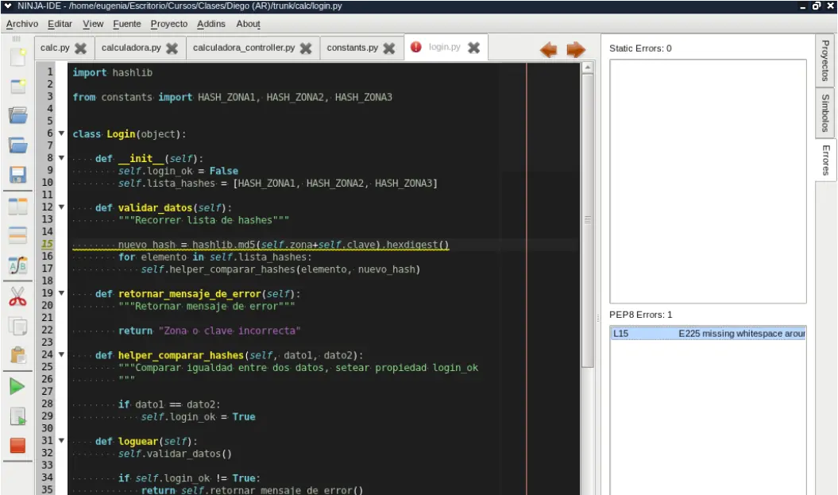Open a project with the second folder icon
838x495 pixels.
(x=17, y=145)
